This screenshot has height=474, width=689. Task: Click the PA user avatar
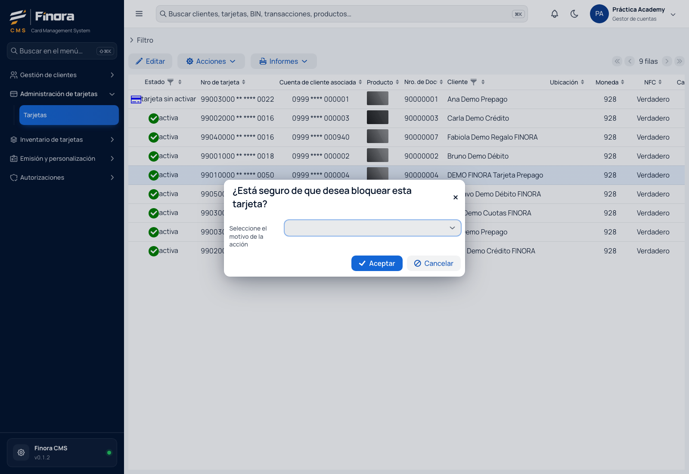599,14
